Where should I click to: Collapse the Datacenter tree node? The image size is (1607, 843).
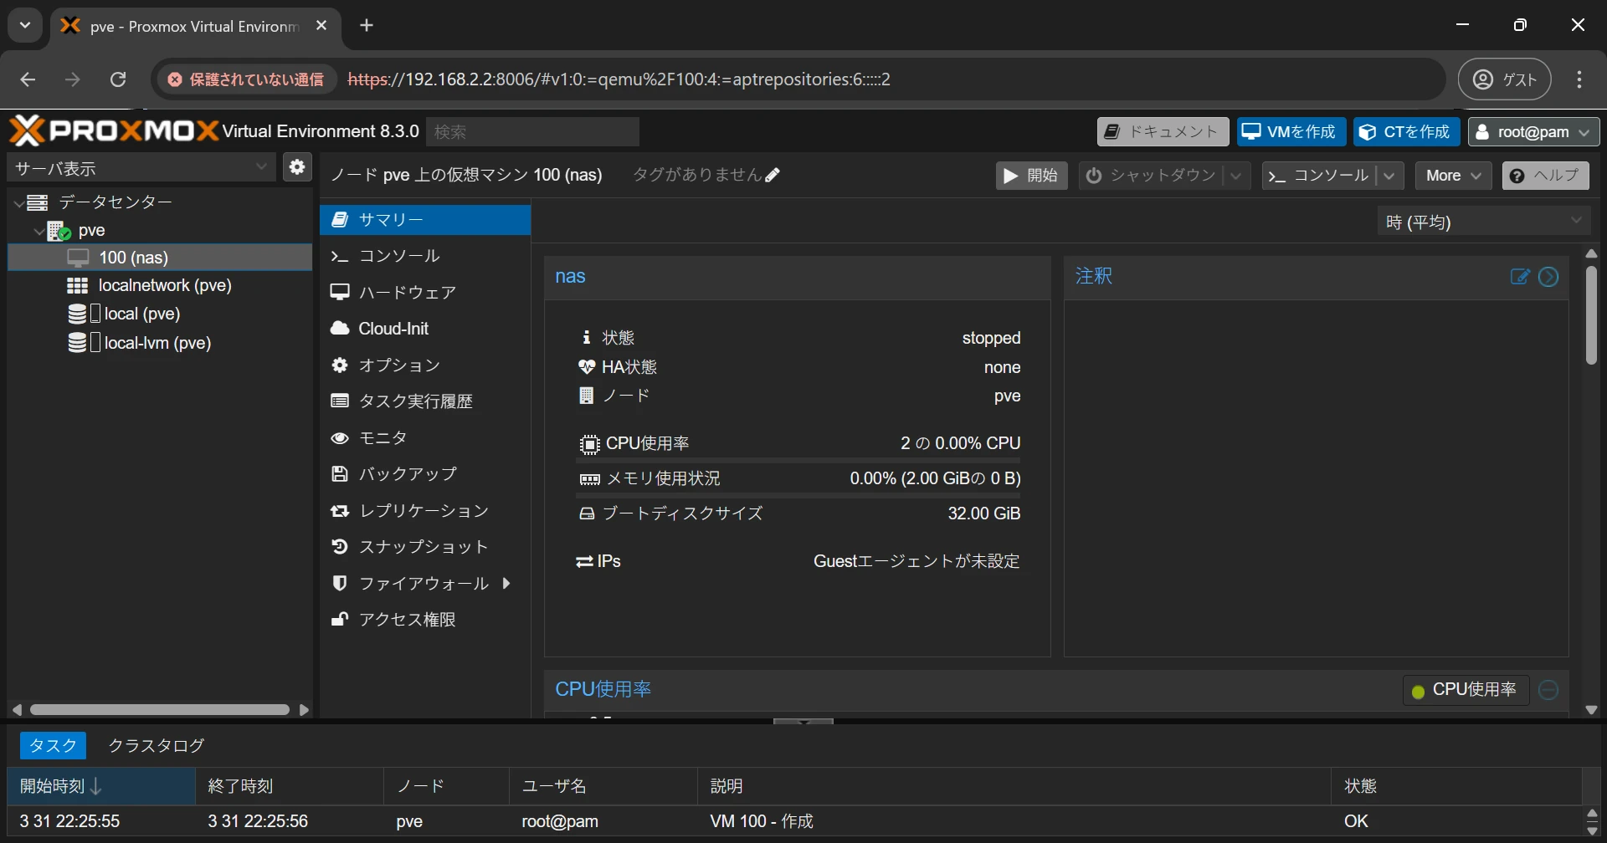pyautogui.click(x=18, y=202)
